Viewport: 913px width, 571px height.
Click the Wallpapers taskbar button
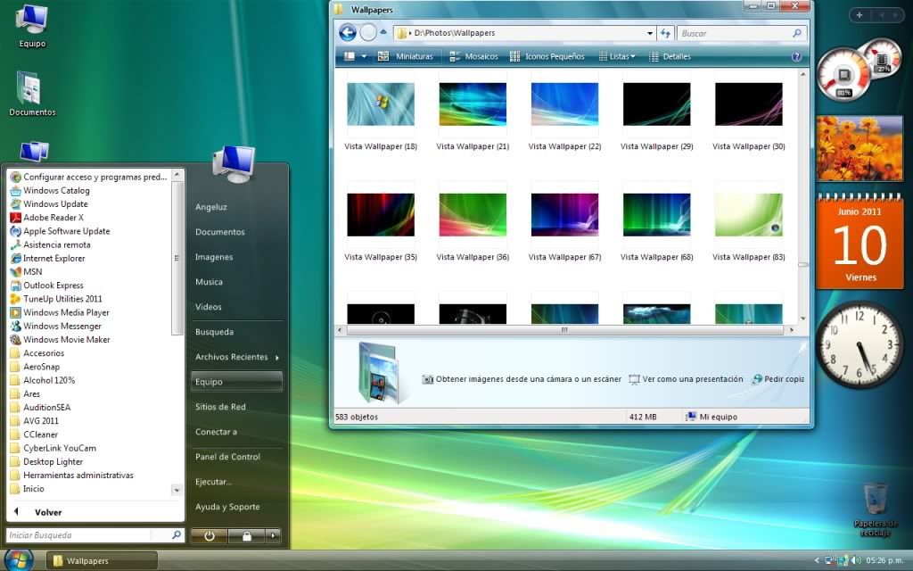(102, 560)
